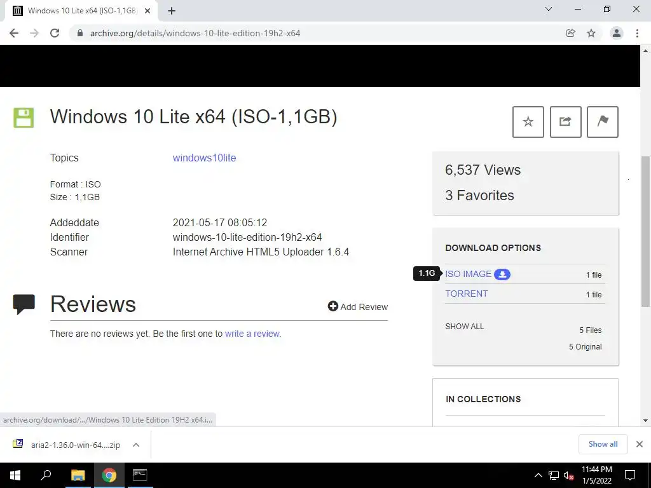
Task: Click the network tray icon
Action: click(x=554, y=475)
